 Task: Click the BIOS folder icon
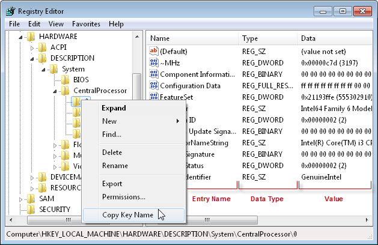point(65,80)
